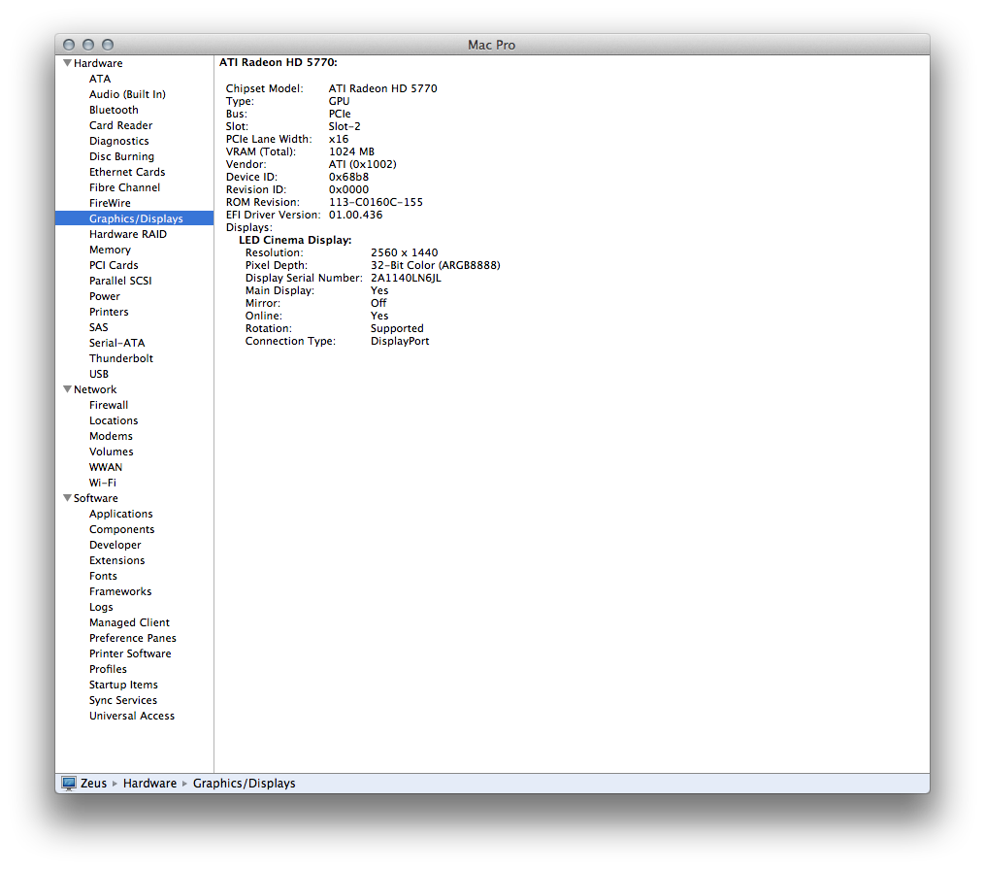This screenshot has height=870, width=985.
Task: Click the ATI Radeon HD 5770 heading
Action: tap(279, 62)
